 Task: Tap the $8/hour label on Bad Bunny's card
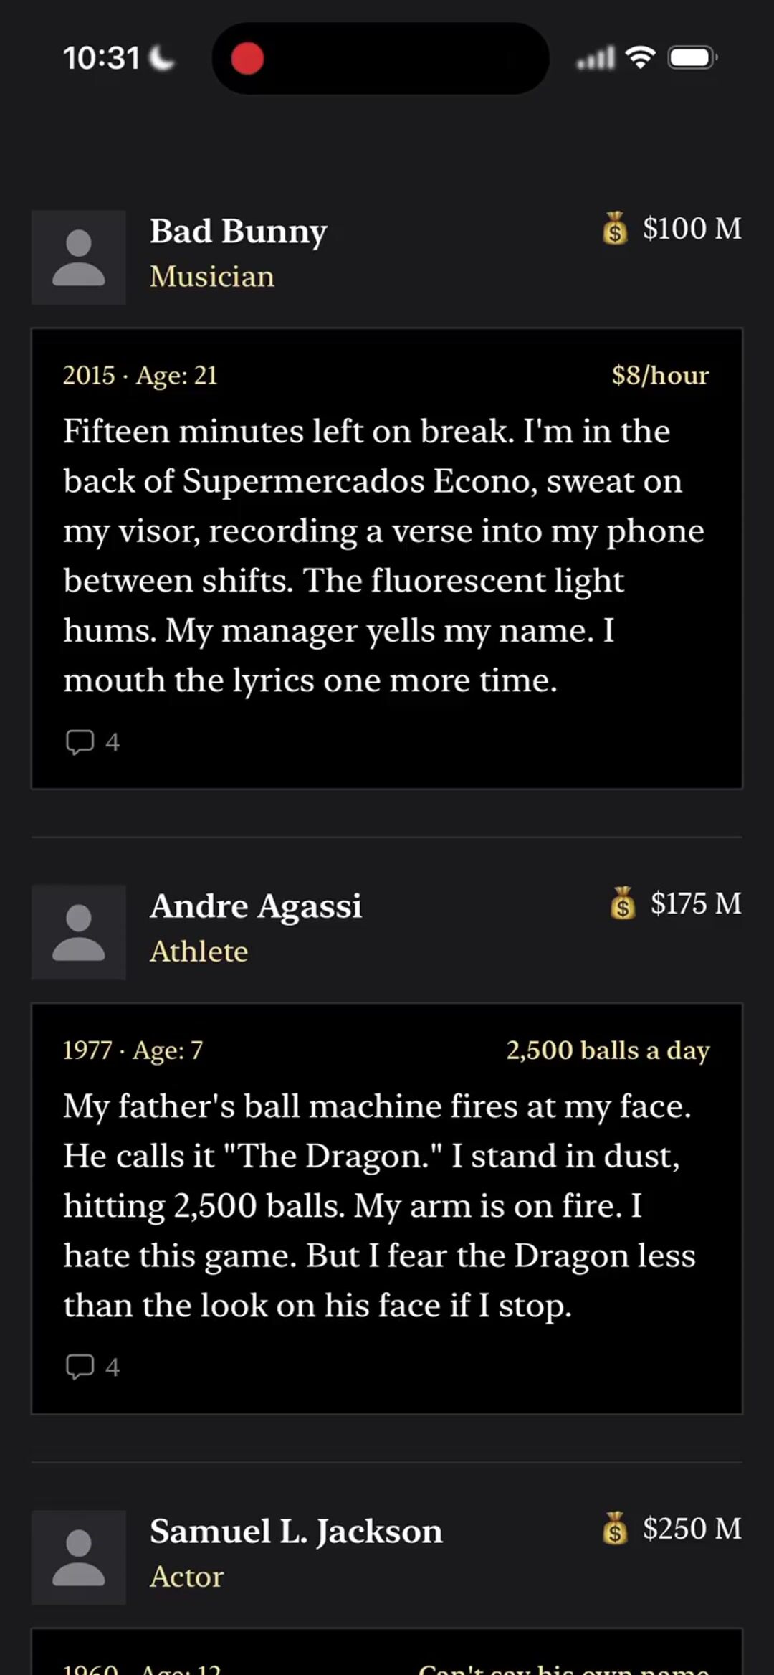tap(660, 376)
